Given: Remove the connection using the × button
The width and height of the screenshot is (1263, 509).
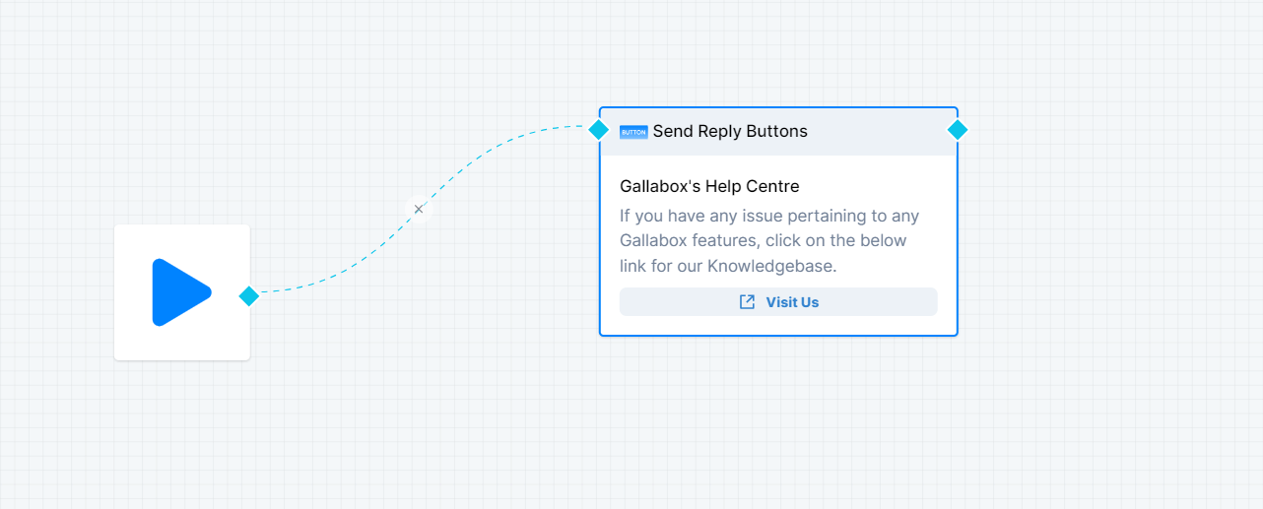Looking at the screenshot, I should [x=419, y=209].
